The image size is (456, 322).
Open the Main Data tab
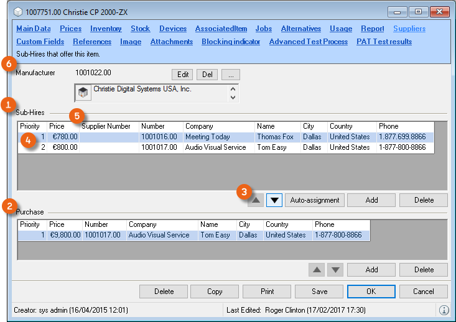34,29
